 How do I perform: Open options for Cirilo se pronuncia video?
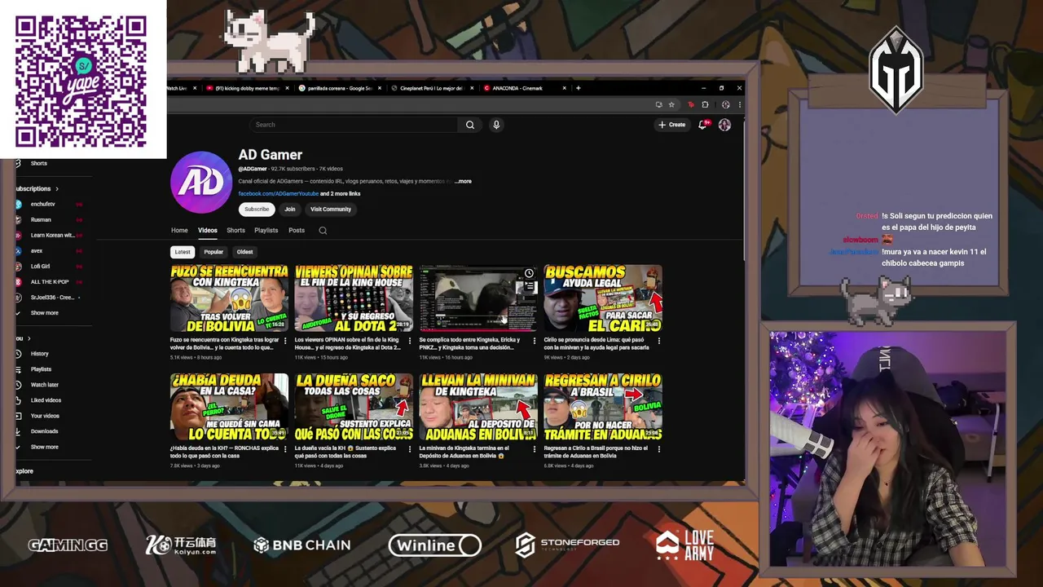point(659,341)
